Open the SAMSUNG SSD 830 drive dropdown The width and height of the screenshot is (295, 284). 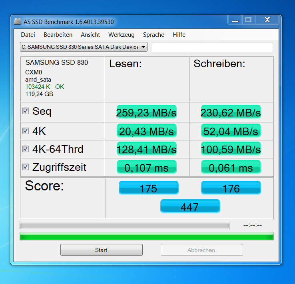(x=84, y=47)
